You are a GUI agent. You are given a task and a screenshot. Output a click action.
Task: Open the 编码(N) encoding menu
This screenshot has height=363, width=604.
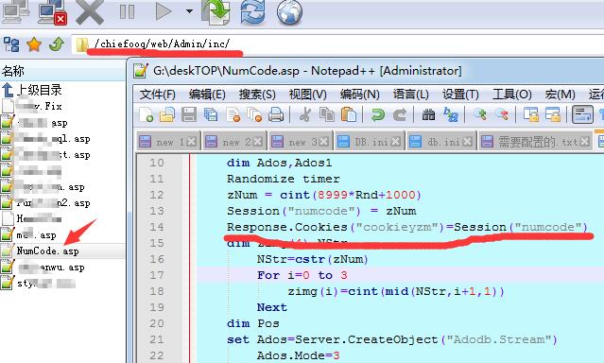[360, 95]
